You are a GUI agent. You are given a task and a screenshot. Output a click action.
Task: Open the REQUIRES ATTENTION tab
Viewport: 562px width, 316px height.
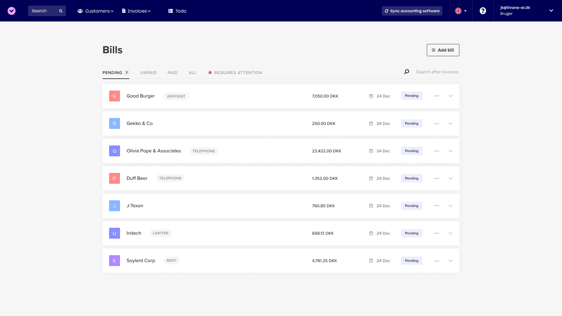point(235,72)
